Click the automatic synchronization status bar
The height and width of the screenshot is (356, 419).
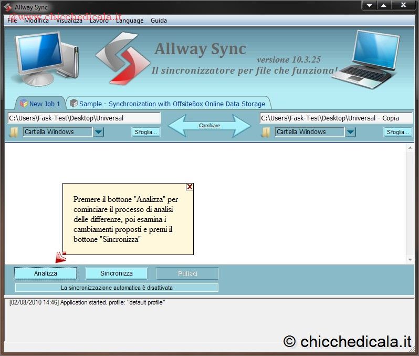click(x=117, y=288)
